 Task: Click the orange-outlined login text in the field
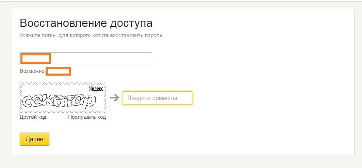click(x=35, y=58)
